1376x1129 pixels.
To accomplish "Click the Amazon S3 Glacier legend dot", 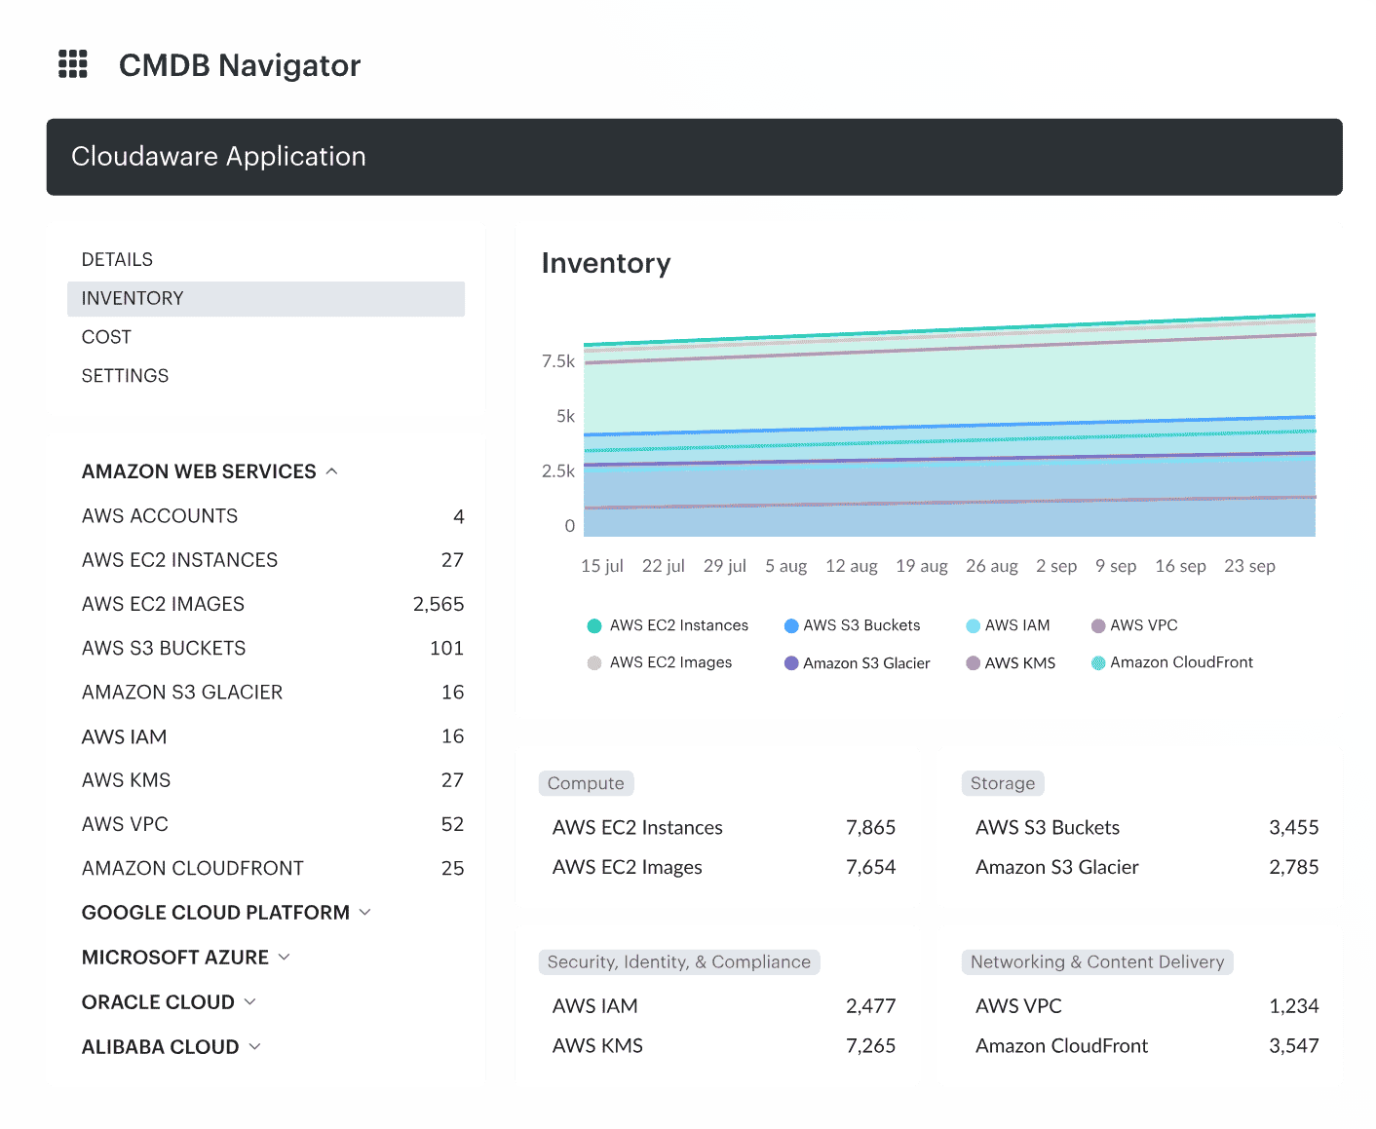I will [x=789, y=662].
